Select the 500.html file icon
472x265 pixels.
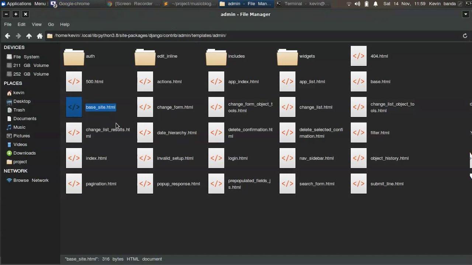(74, 82)
